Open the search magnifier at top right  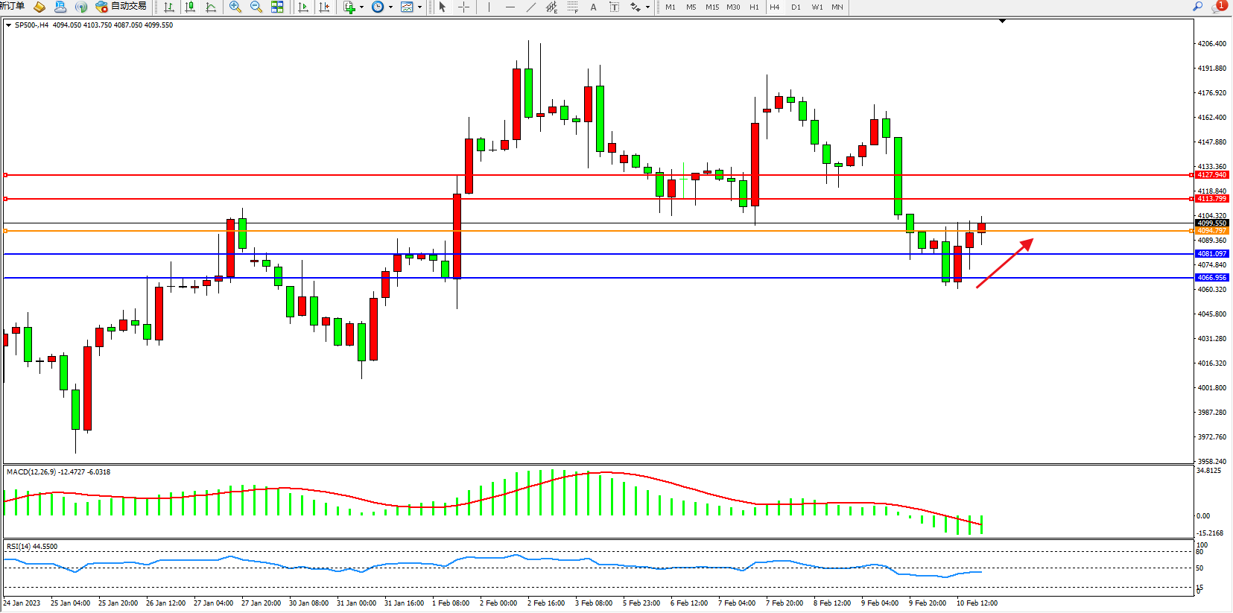coord(1198,7)
